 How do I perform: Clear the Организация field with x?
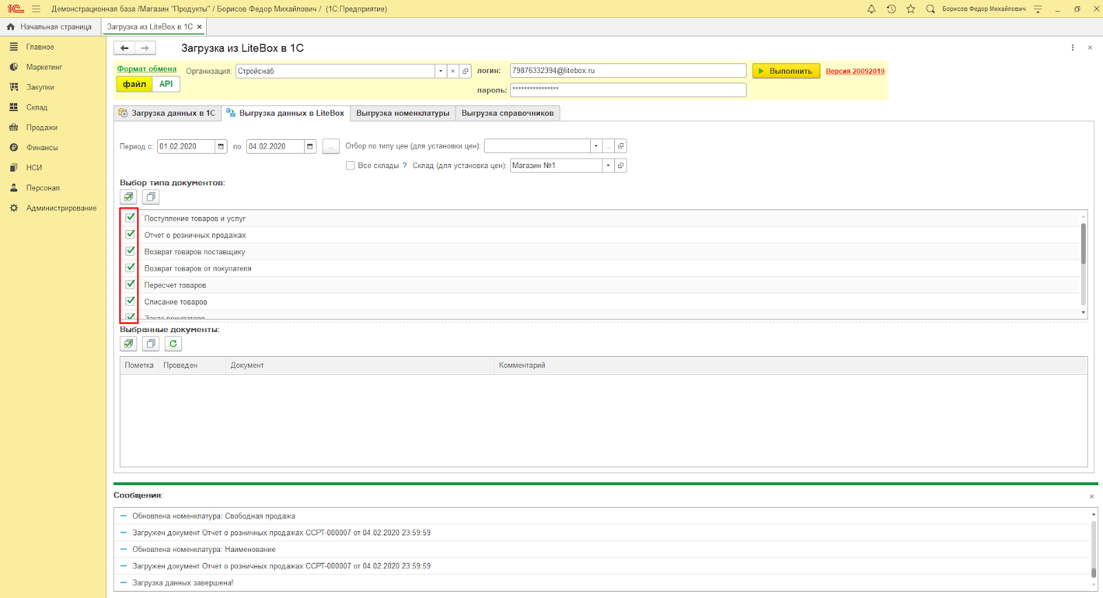[453, 71]
